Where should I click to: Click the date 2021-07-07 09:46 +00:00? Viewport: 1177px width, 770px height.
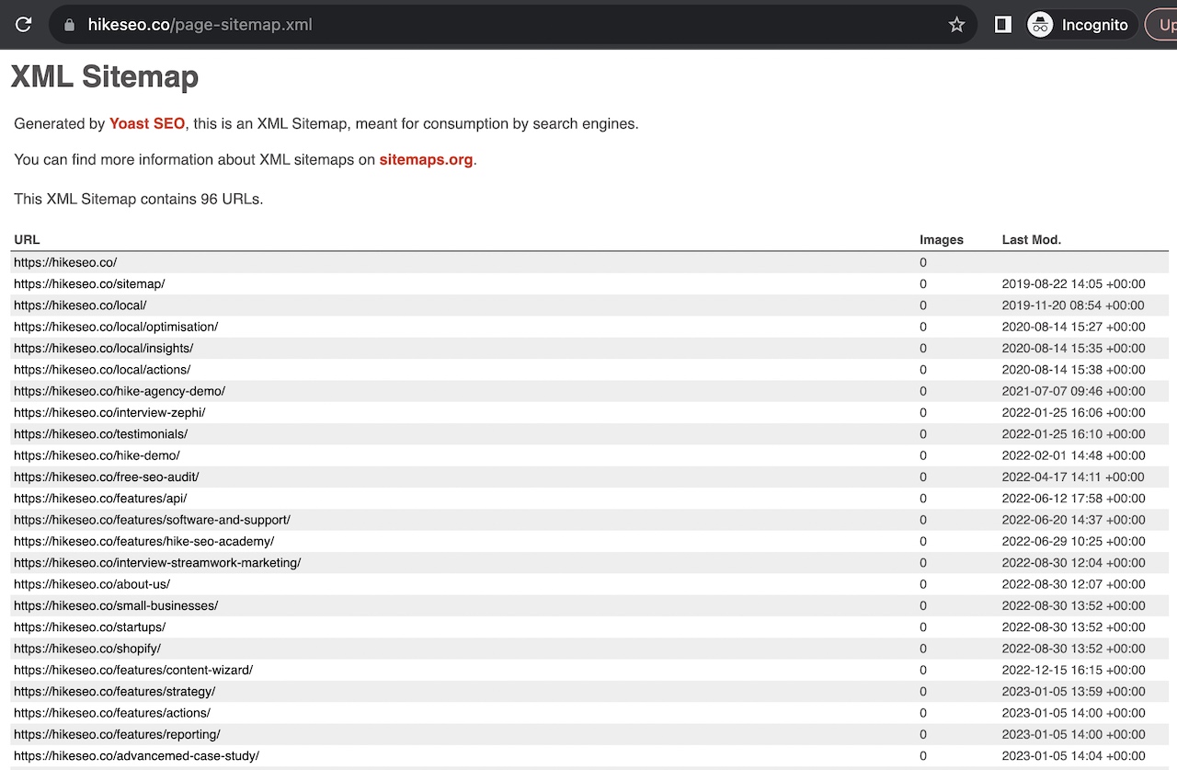coord(1073,391)
